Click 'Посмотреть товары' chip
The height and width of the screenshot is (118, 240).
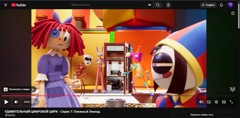(x=19, y=89)
